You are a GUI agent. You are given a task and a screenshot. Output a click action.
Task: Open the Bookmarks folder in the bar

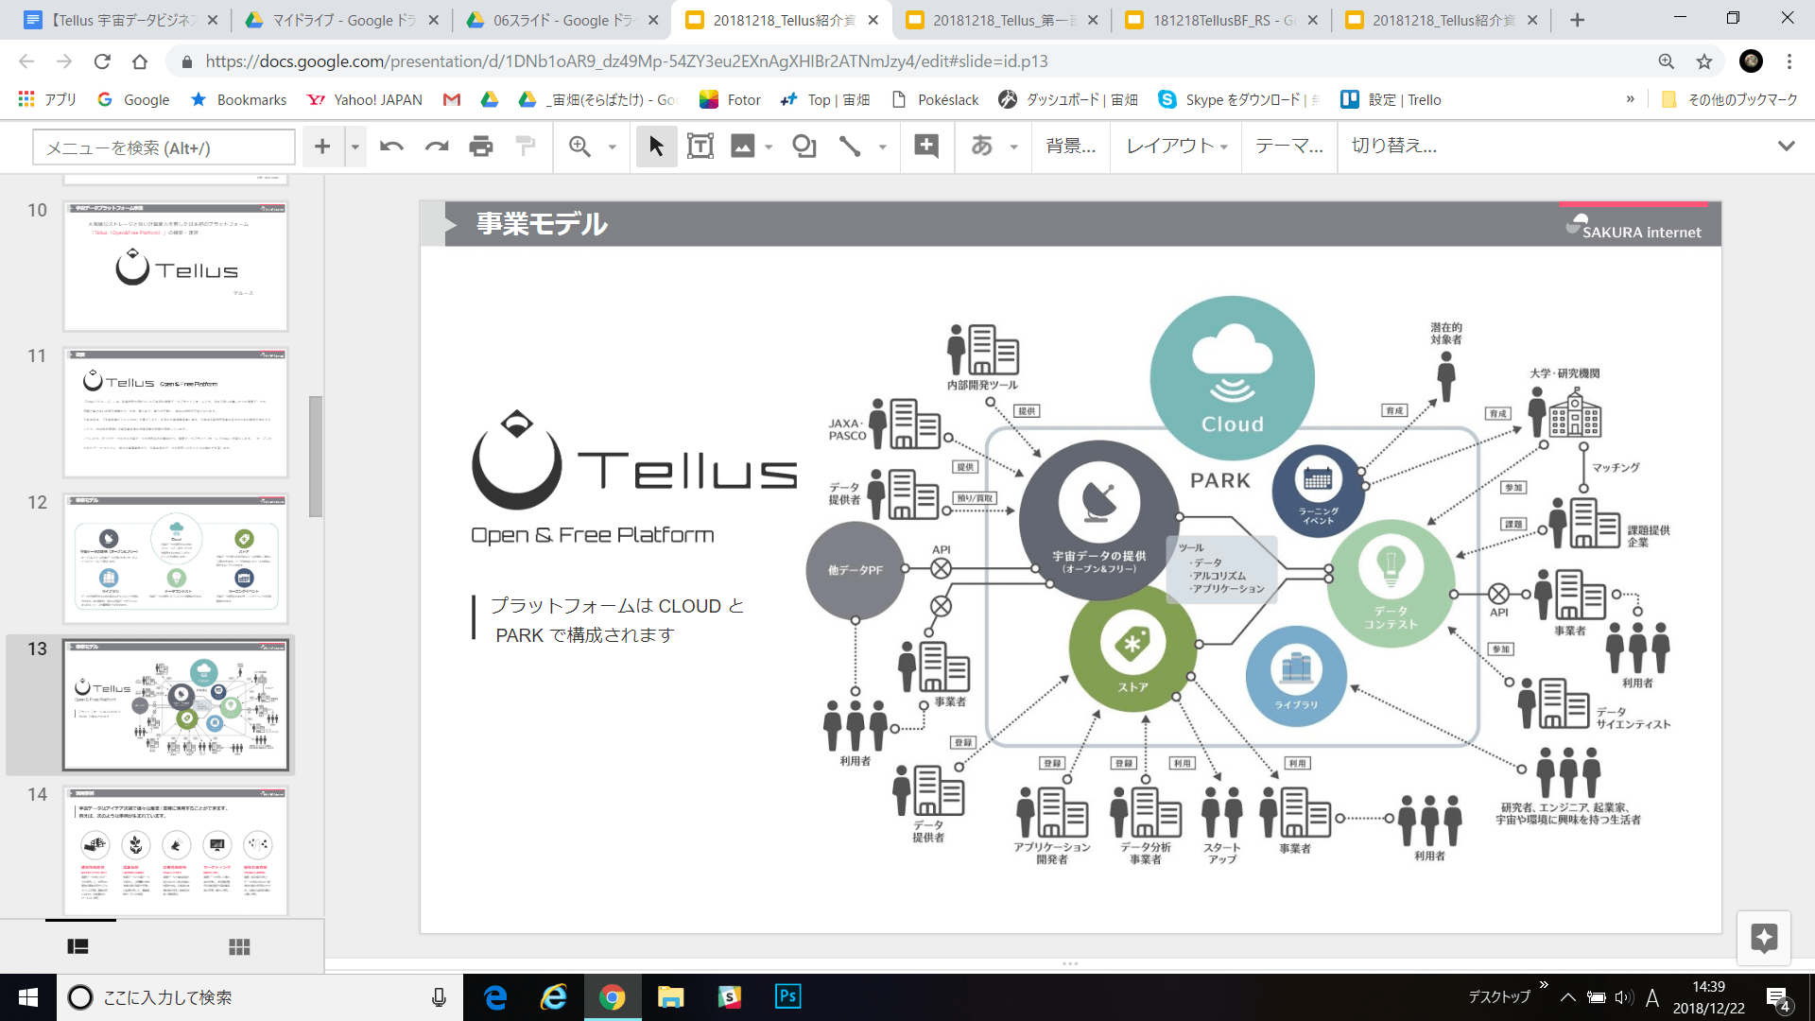point(238,99)
